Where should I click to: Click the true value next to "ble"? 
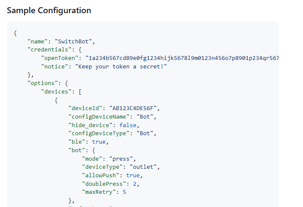click(x=99, y=142)
